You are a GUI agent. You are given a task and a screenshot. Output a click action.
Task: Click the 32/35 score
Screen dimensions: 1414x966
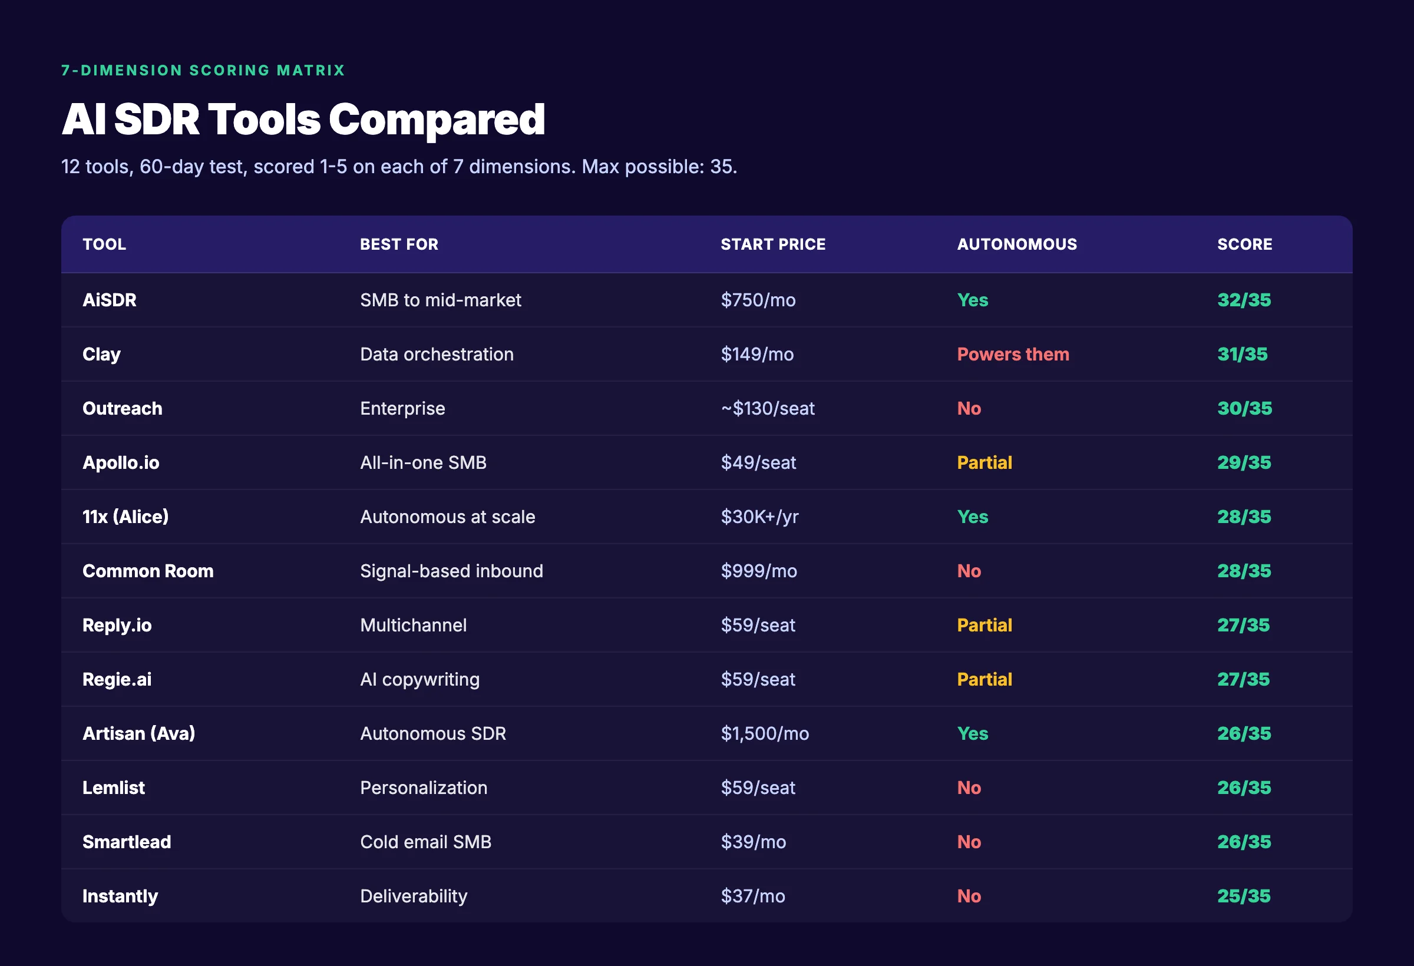click(1244, 300)
